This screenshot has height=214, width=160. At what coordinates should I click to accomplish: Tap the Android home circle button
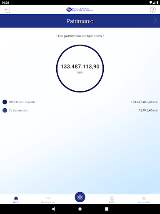click(x=80, y=209)
